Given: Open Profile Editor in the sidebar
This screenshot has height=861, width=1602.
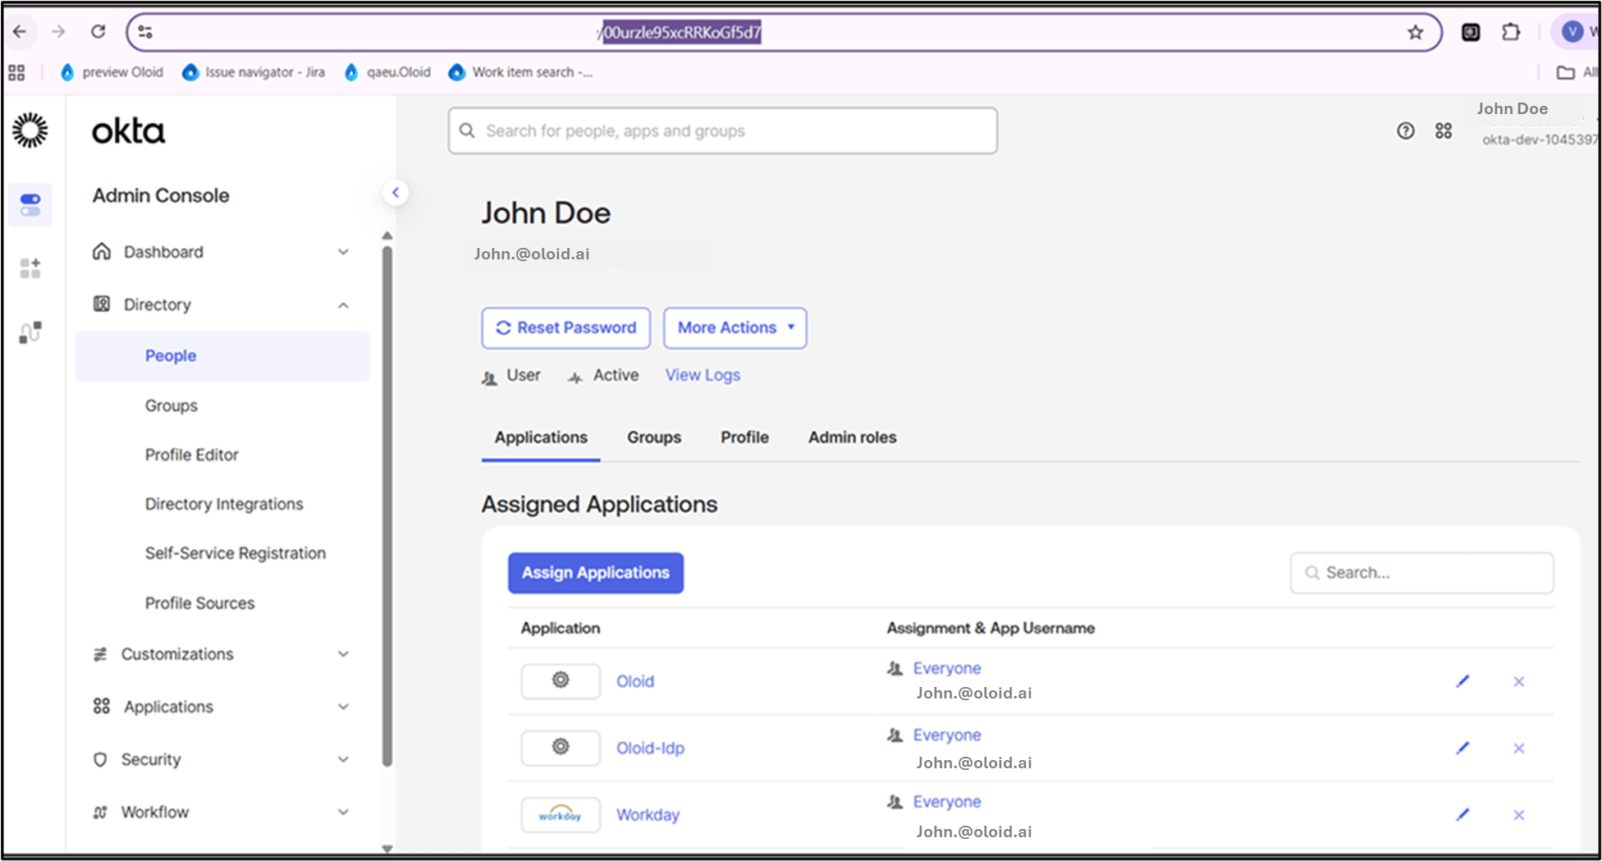Looking at the screenshot, I should [191, 455].
